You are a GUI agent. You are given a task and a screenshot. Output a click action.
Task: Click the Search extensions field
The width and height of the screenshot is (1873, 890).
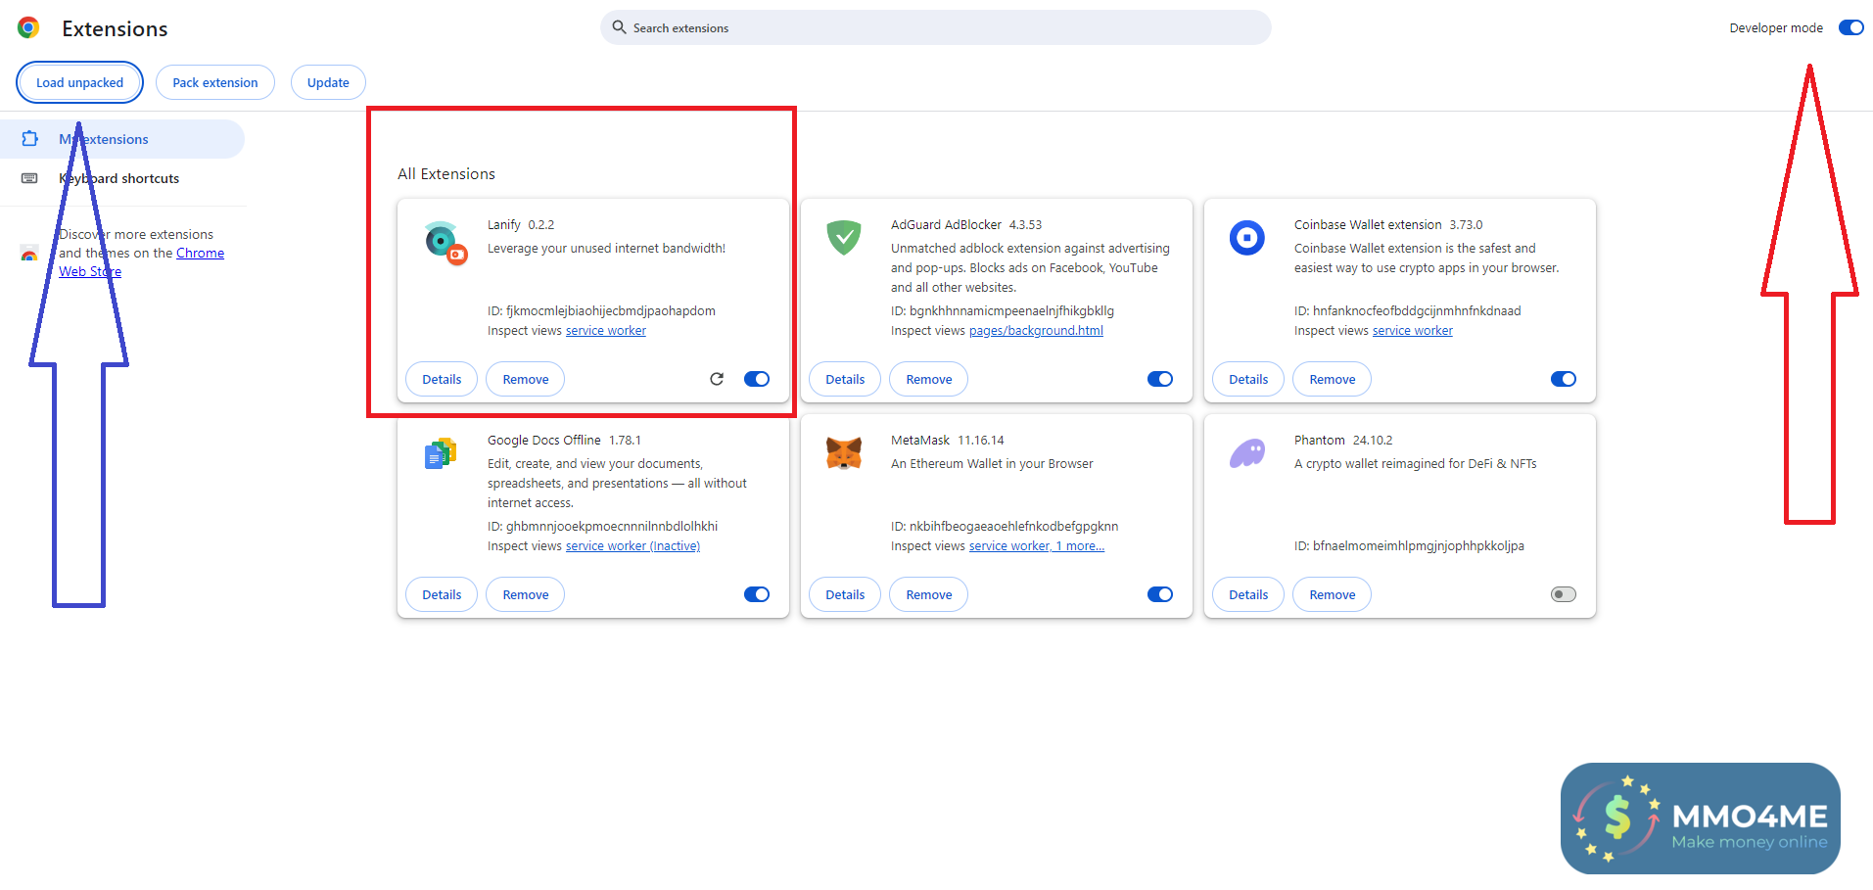pos(935,27)
